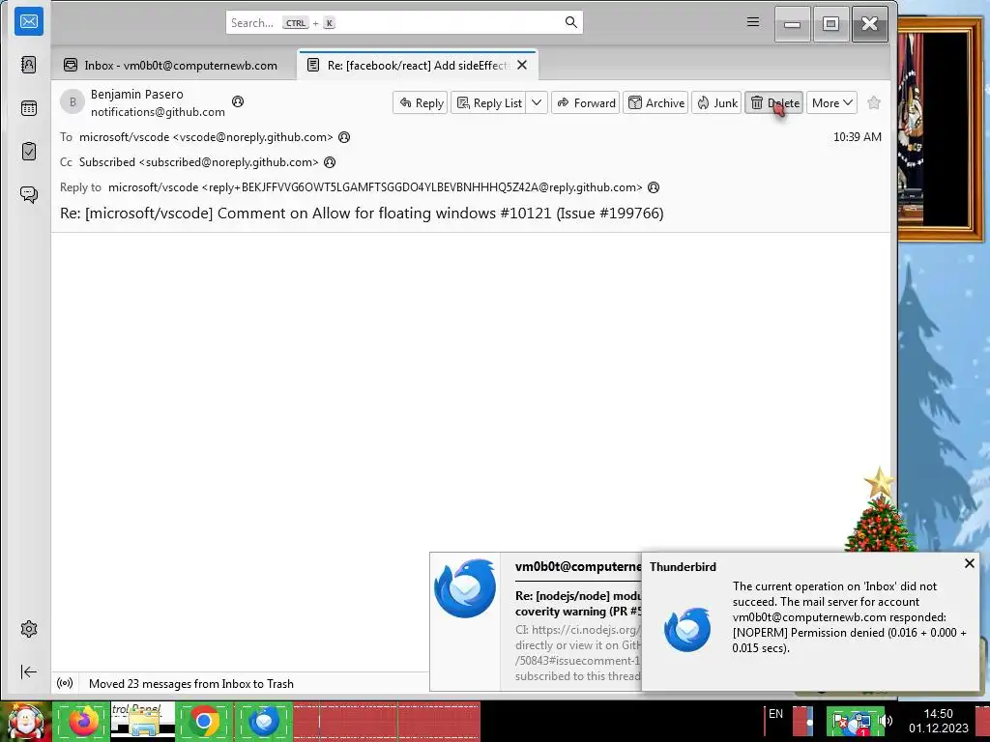
Task: Click the taskbar clock 14:50
Action: click(x=938, y=721)
